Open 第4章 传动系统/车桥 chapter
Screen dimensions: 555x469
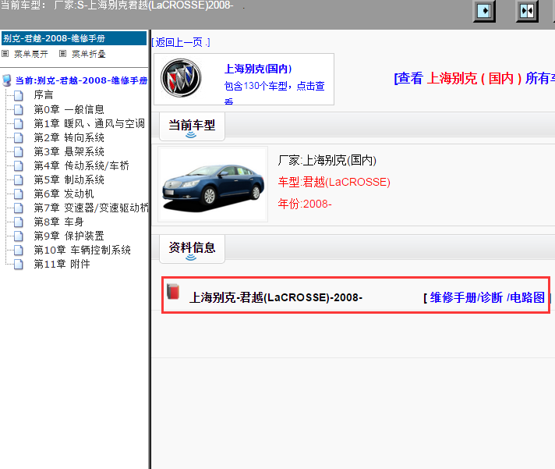pyautogui.click(x=81, y=165)
